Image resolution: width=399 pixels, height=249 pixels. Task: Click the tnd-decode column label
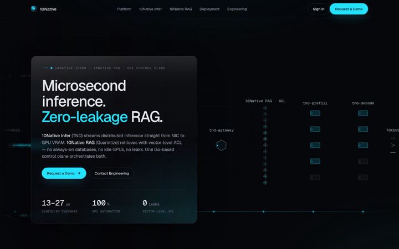363,103
